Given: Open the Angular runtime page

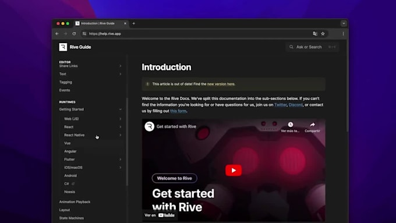Looking at the screenshot, I should click(70, 151).
